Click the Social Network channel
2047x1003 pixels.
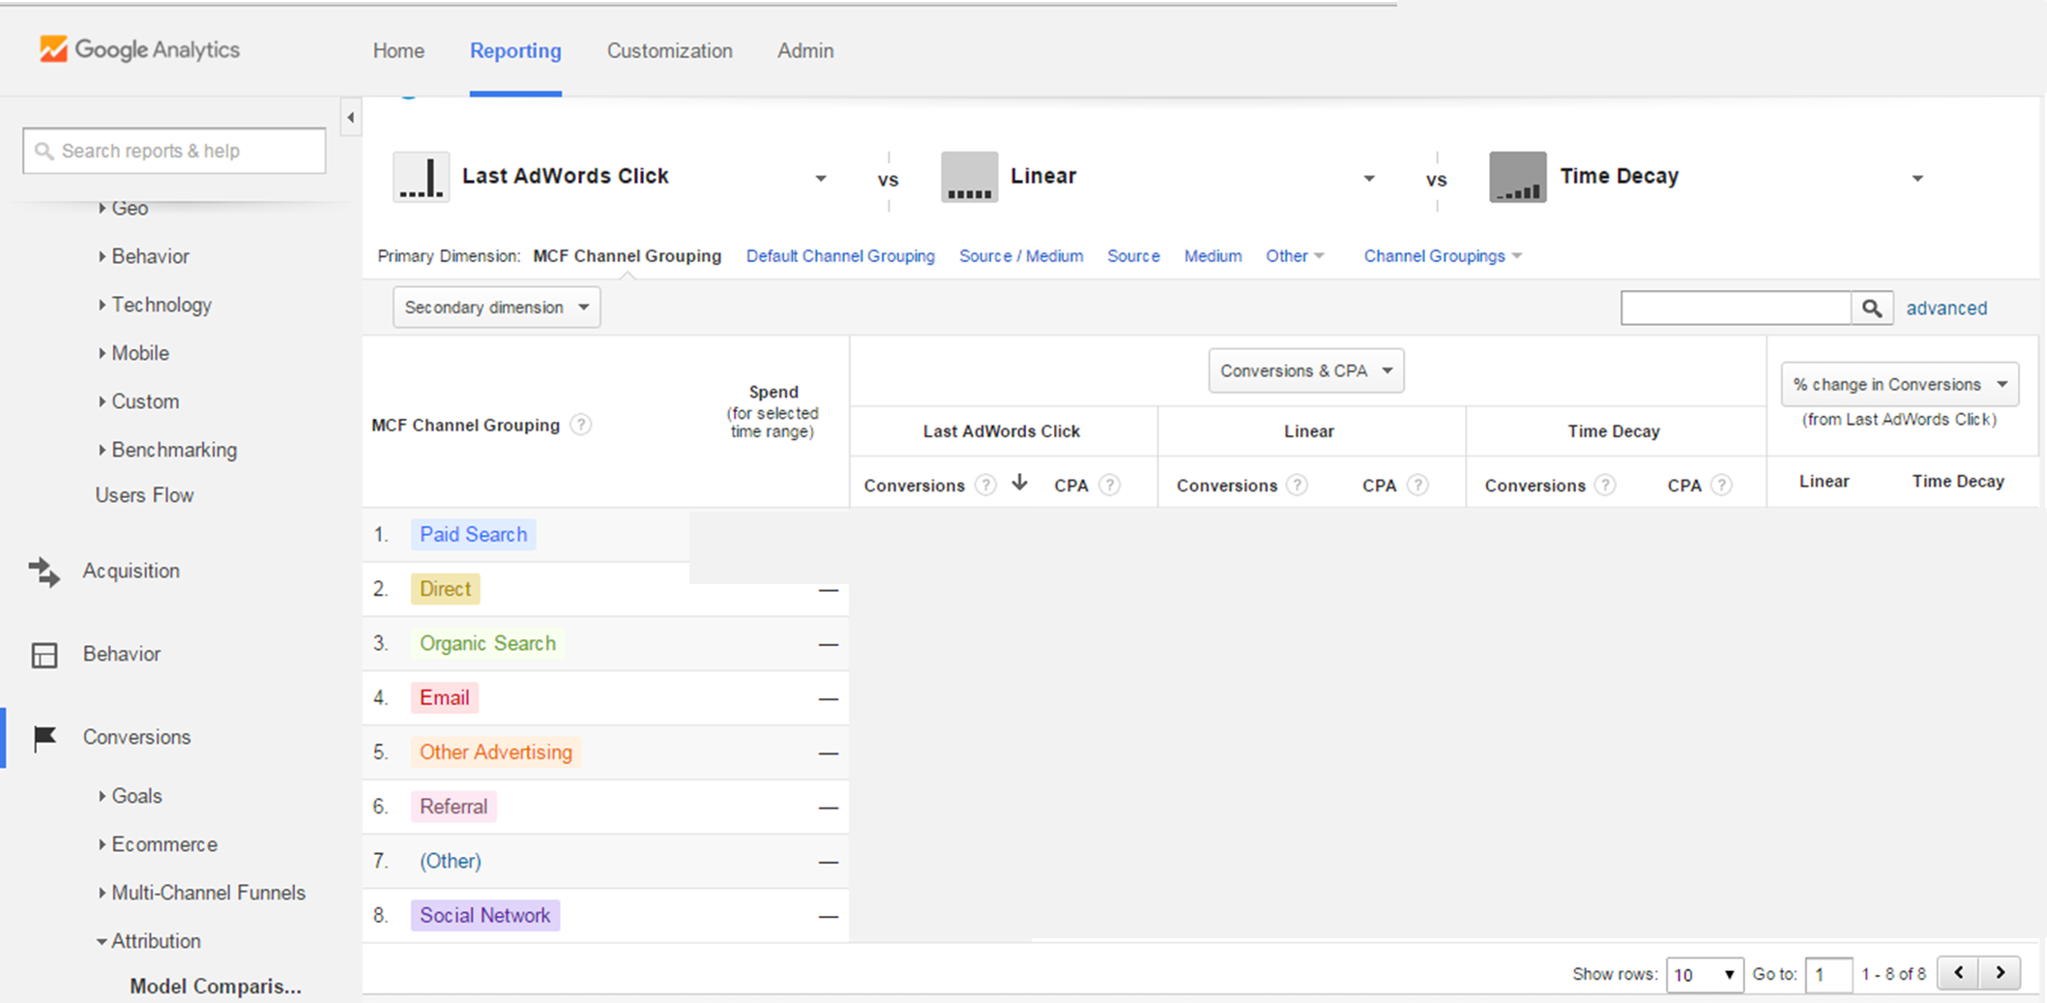pos(484,916)
